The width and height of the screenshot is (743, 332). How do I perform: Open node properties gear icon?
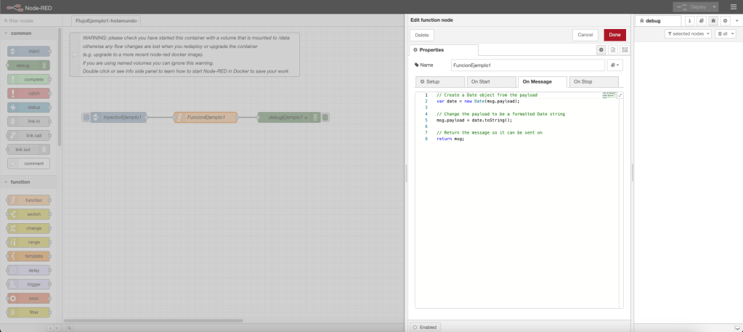601,49
